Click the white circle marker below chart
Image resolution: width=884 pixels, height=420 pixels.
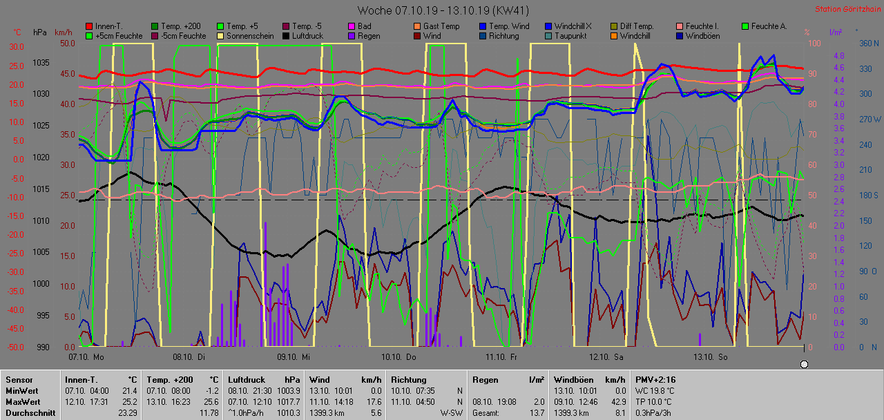tap(804, 364)
